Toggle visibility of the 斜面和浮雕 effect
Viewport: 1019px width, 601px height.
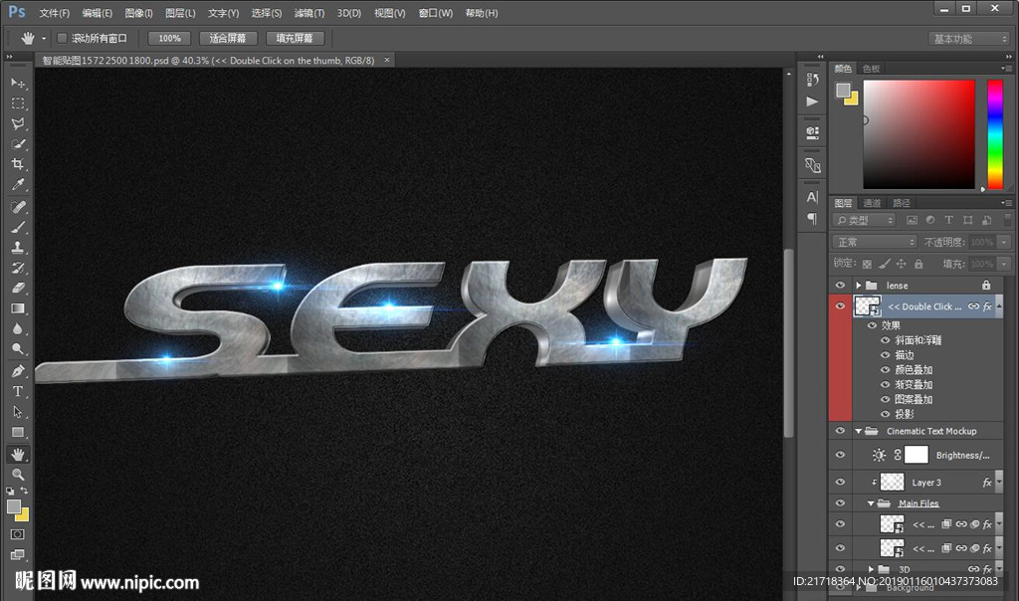(x=886, y=340)
